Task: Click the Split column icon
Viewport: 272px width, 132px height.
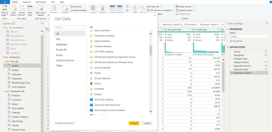Action: (x=135, y=8)
